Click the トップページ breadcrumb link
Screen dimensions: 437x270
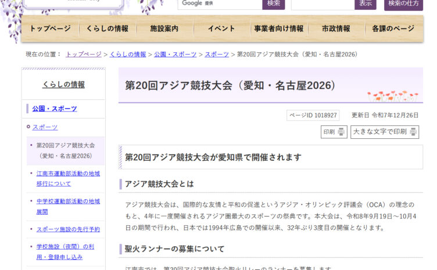pos(83,54)
